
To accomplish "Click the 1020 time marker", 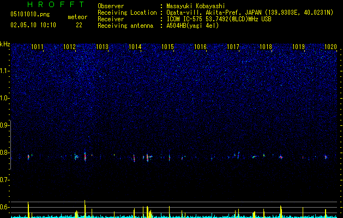I will (331, 46).
